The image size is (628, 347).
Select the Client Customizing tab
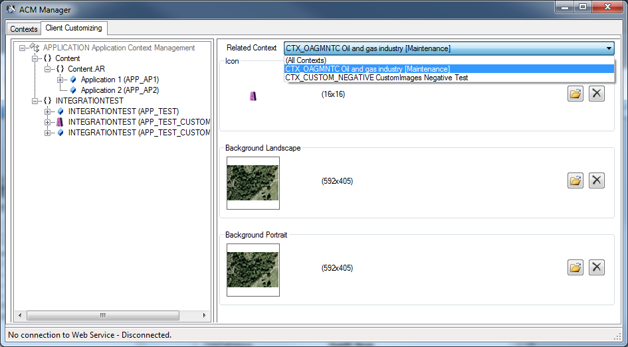[74, 29]
